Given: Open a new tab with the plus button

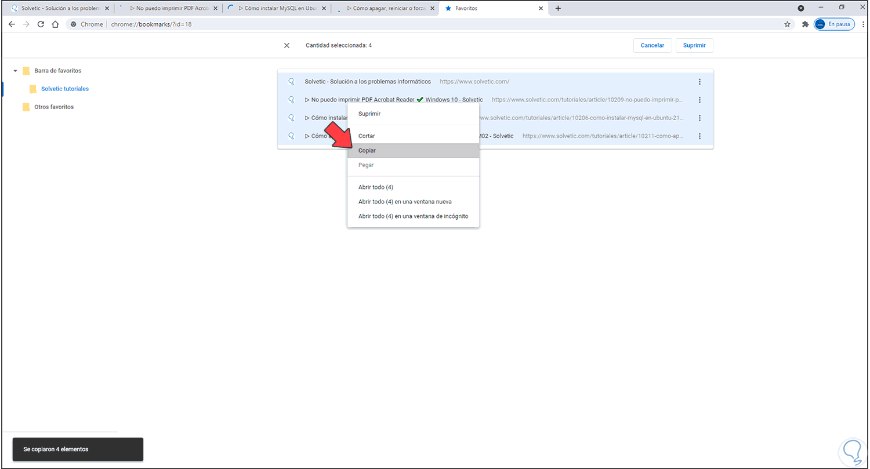Looking at the screenshot, I should pyautogui.click(x=558, y=8).
